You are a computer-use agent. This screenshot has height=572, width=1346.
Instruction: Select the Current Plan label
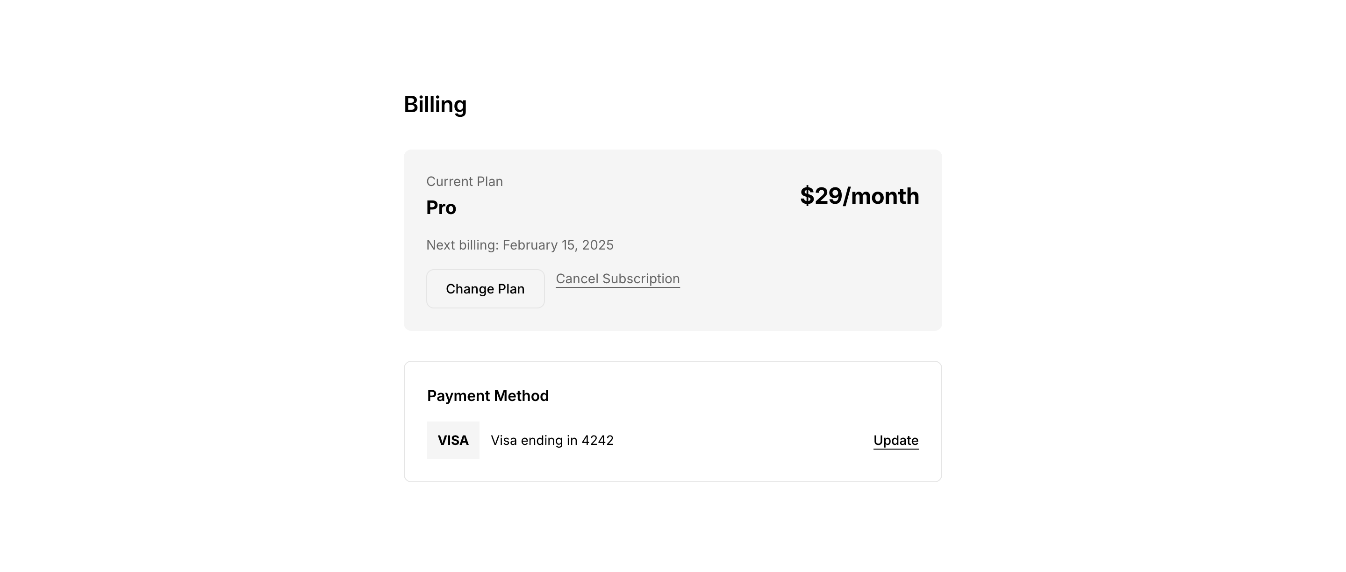(465, 181)
